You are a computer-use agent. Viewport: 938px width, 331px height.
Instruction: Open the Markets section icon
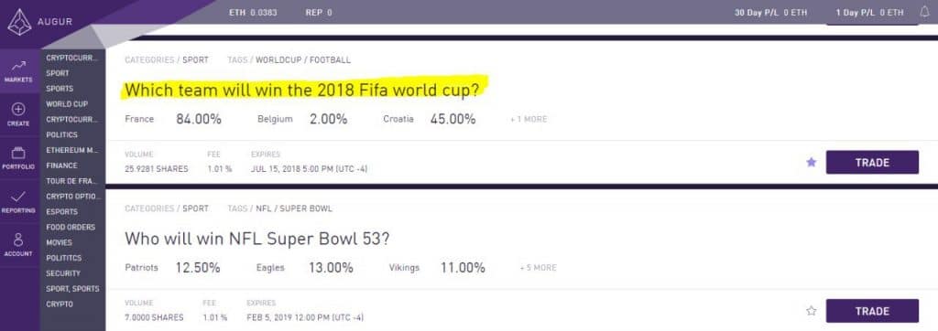pyautogui.click(x=18, y=66)
